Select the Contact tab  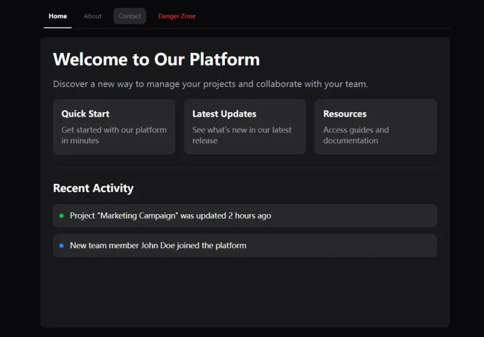tap(130, 16)
